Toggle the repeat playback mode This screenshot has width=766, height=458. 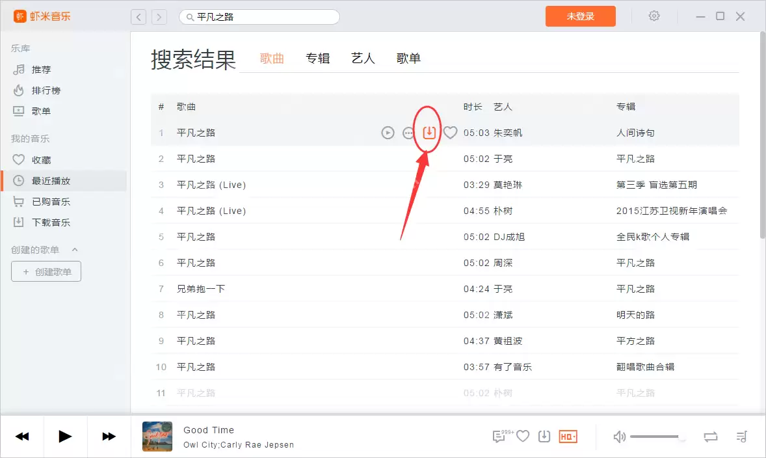point(711,437)
